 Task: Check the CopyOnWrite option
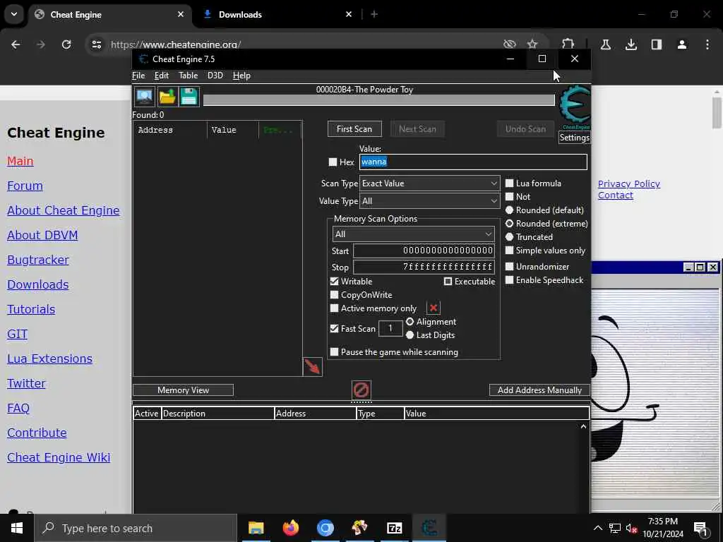pos(335,294)
